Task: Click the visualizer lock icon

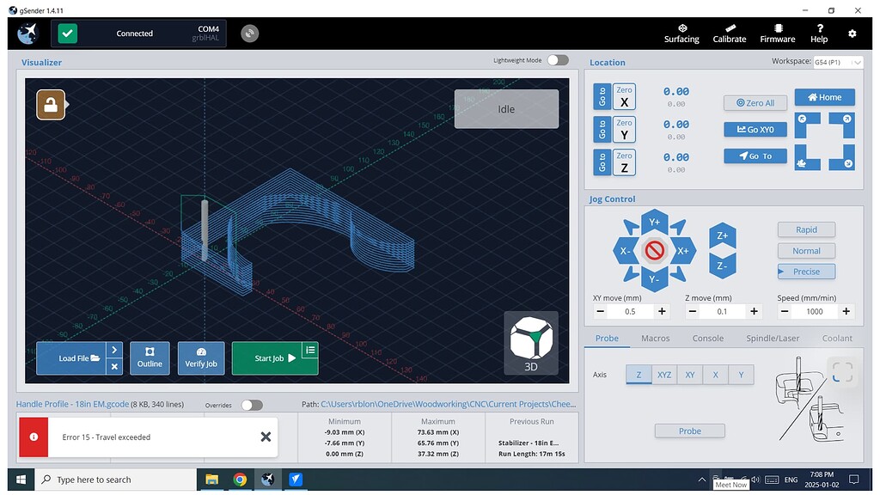Action: pyautogui.click(x=51, y=105)
